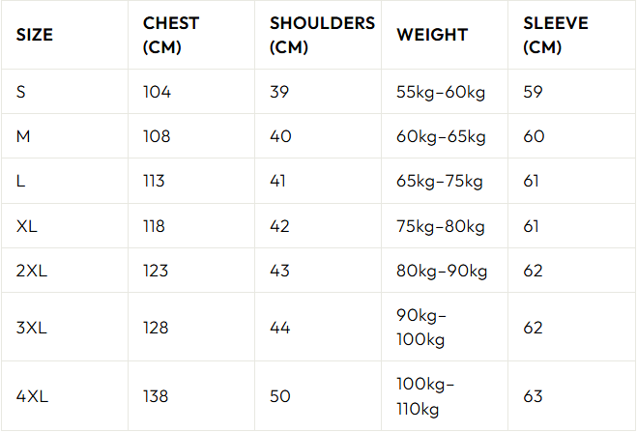The width and height of the screenshot is (637, 432).
Task: Click the 104 chest value cell
Action: [157, 92]
